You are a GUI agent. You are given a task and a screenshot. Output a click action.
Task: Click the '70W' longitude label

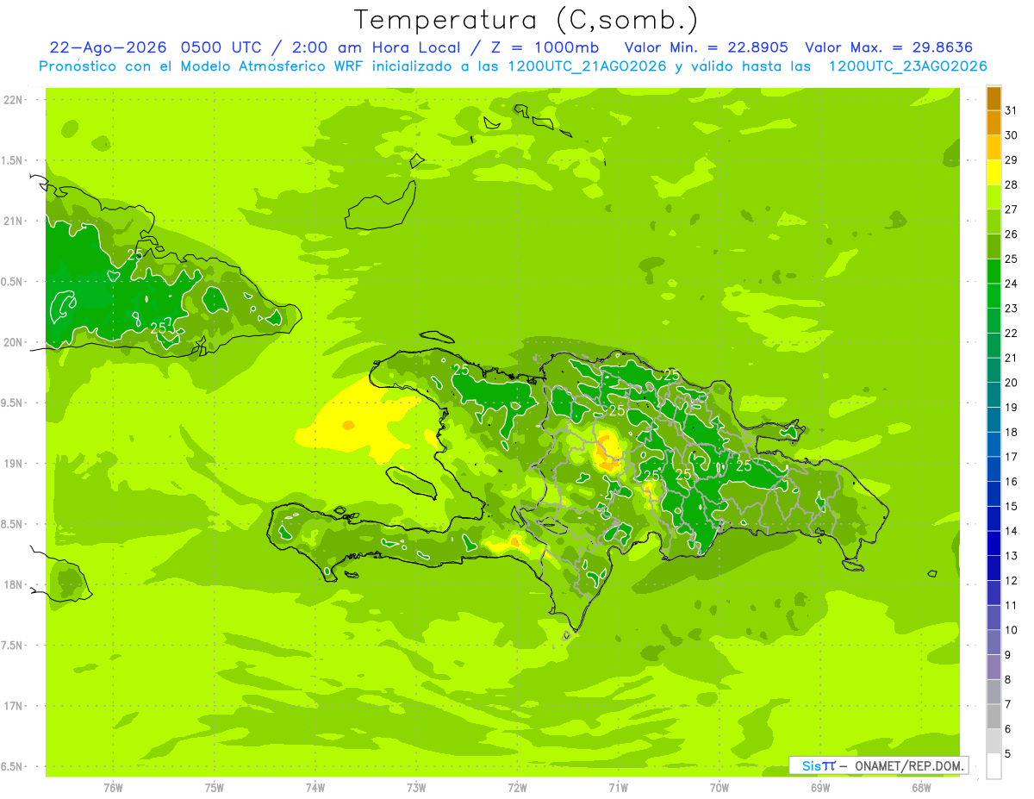point(719,788)
